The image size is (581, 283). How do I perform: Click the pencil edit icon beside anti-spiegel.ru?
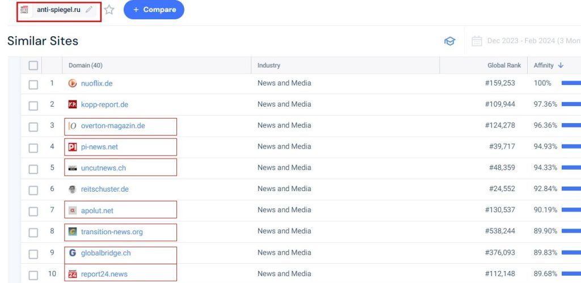89,10
